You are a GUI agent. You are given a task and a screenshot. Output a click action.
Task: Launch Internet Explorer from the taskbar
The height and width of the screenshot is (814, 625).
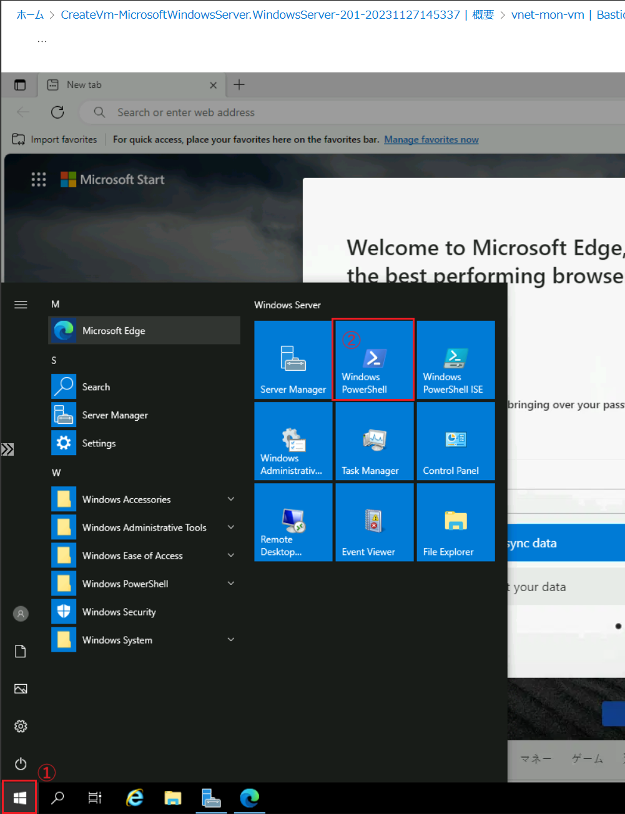[134, 797]
